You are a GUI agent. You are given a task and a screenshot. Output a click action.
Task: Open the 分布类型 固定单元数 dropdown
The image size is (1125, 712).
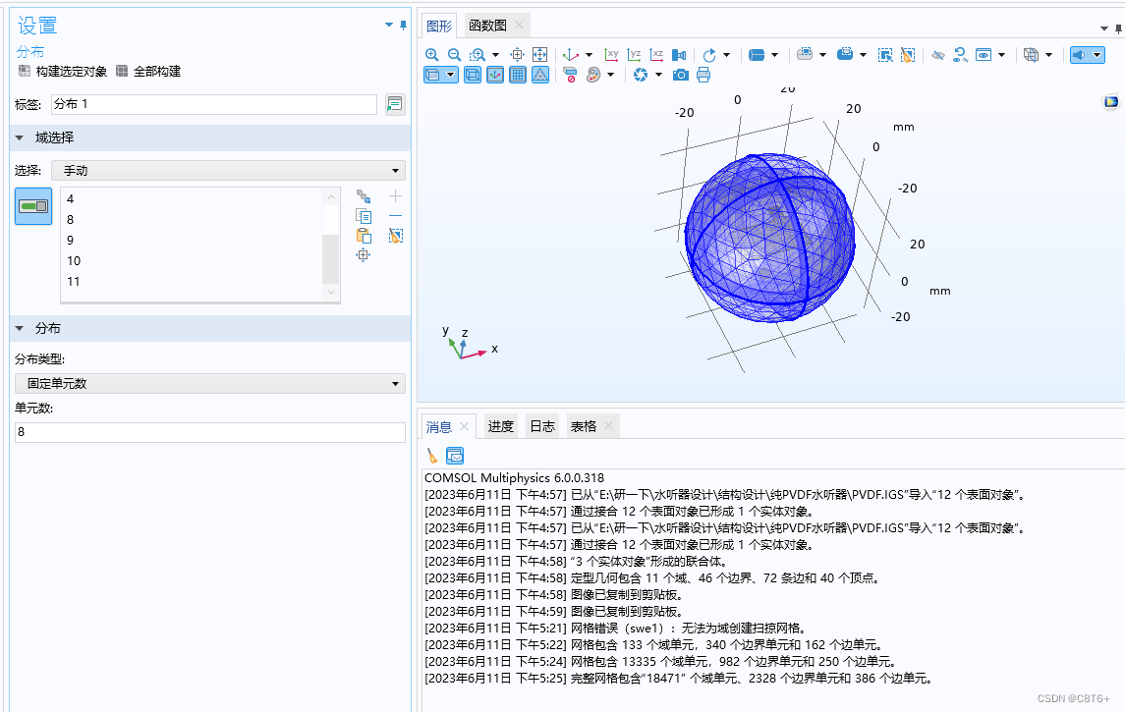click(210, 384)
